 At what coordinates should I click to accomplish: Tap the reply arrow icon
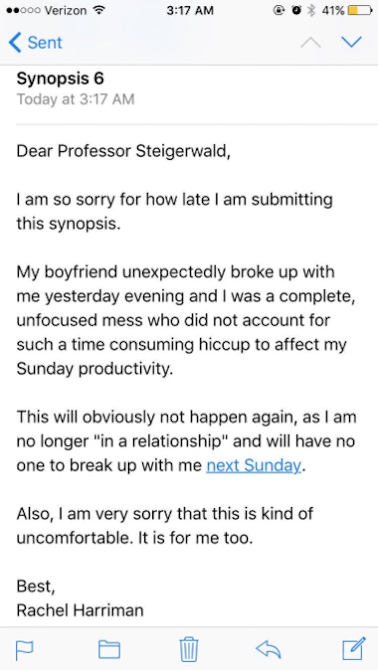click(269, 648)
